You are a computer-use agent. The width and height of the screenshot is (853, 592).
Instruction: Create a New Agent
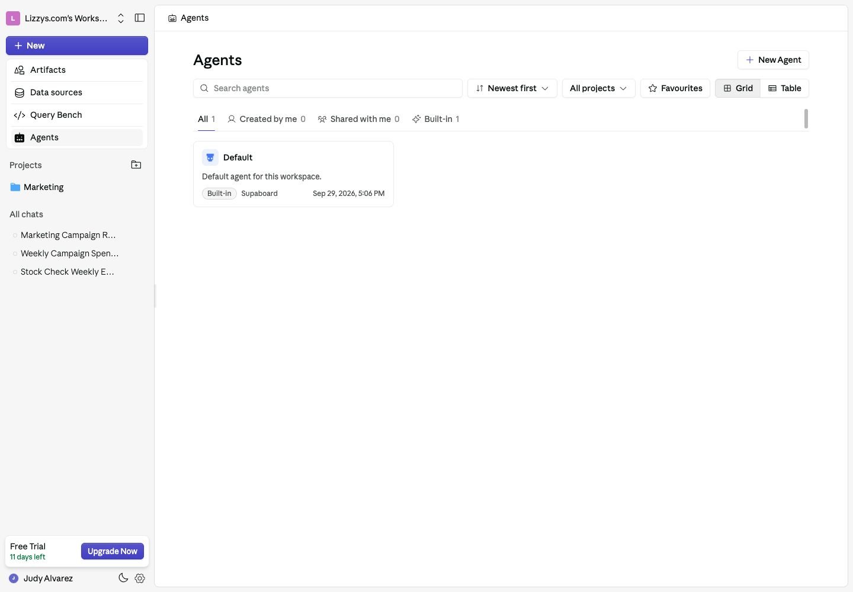tap(773, 60)
